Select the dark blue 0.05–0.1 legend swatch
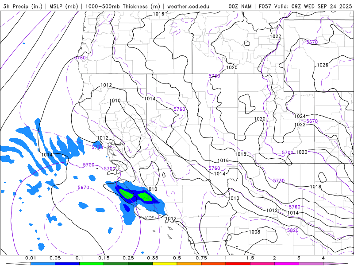 67,264
